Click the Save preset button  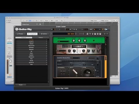(x=69, y=34)
